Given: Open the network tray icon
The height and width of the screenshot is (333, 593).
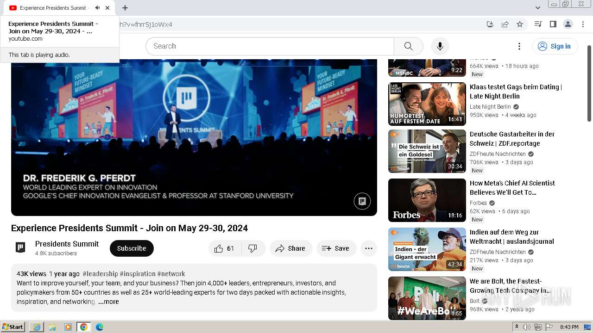Looking at the screenshot, I should click(x=538, y=327).
